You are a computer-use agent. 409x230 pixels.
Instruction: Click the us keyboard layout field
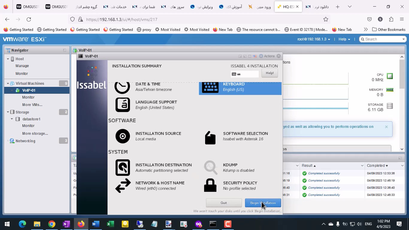tap(245, 74)
